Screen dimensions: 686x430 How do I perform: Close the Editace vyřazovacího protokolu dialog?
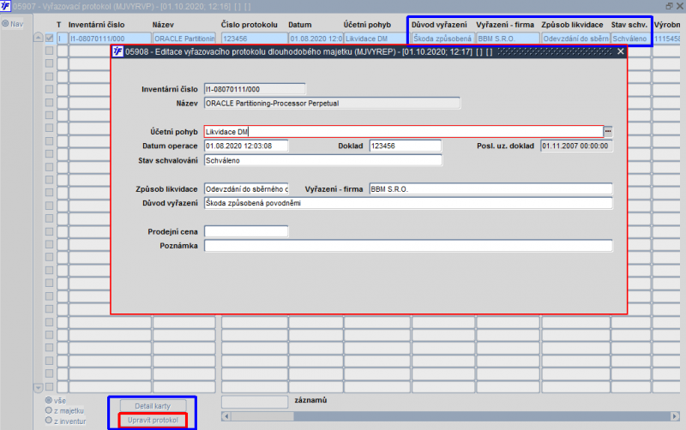[620, 51]
